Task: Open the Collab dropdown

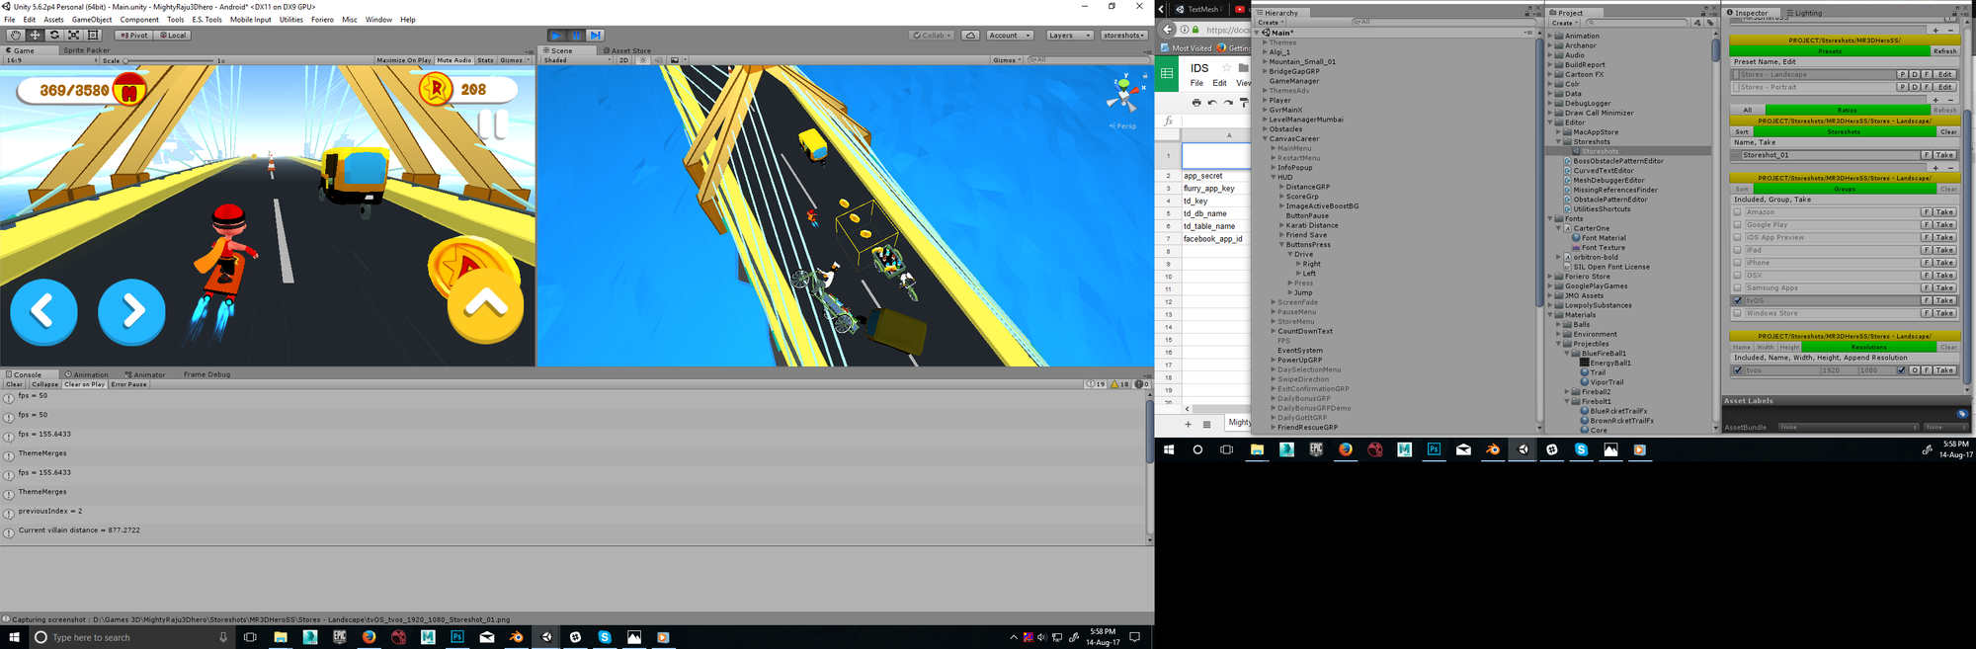Action: (x=933, y=35)
